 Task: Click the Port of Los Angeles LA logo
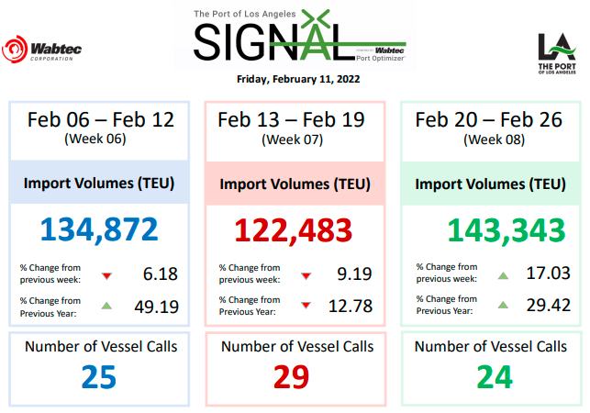[x=556, y=56]
